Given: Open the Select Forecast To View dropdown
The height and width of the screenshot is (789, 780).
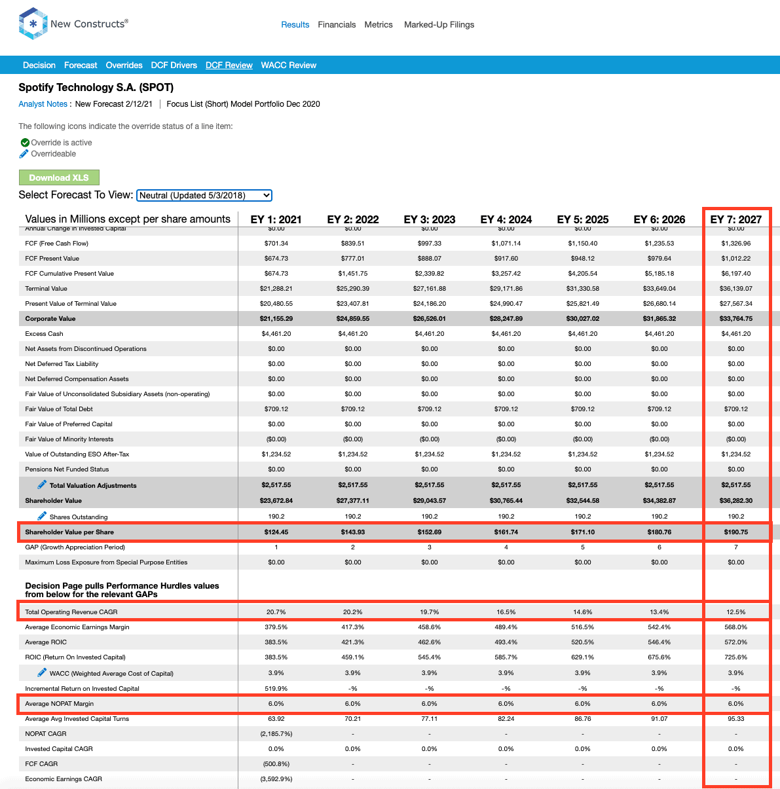Looking at the screenshot, I should pos(204,195).
